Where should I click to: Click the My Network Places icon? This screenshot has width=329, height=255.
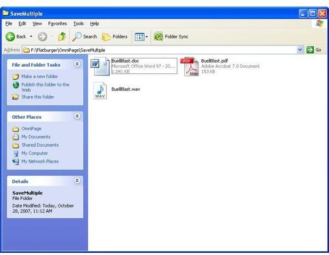tap(16, 161)
